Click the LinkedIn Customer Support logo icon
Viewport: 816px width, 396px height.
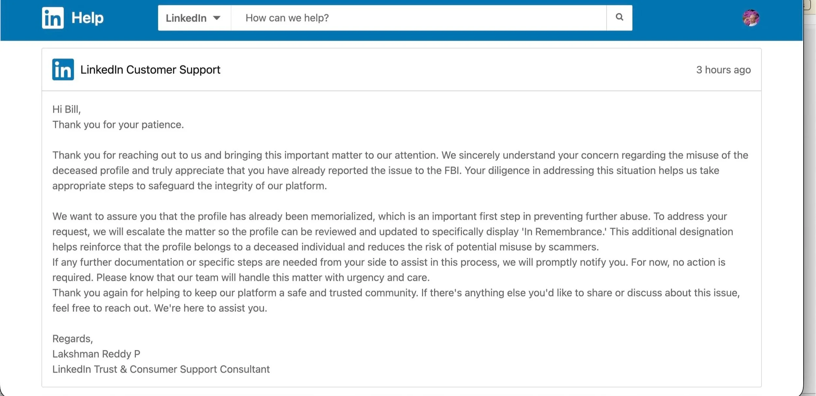(63, 69)
